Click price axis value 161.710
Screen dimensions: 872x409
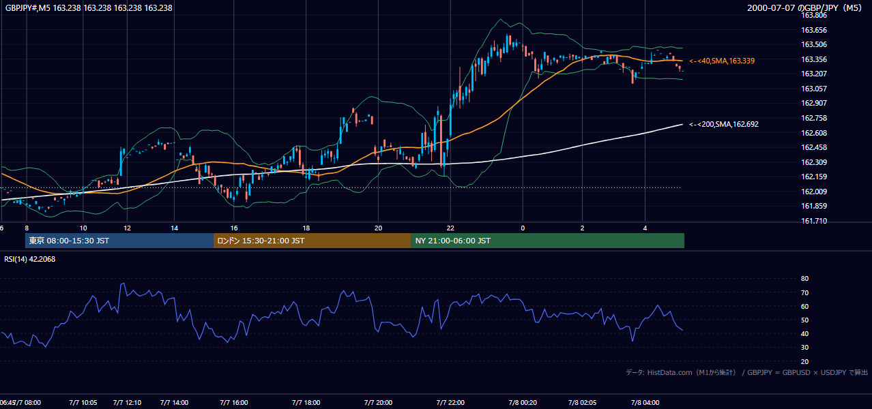click(815, 221)
